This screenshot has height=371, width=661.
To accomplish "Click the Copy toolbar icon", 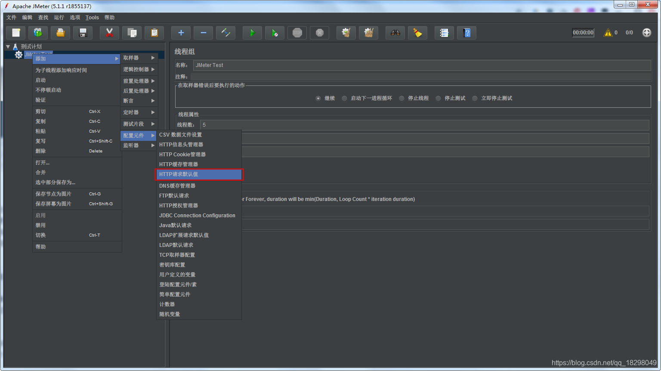I will point(132,33).
